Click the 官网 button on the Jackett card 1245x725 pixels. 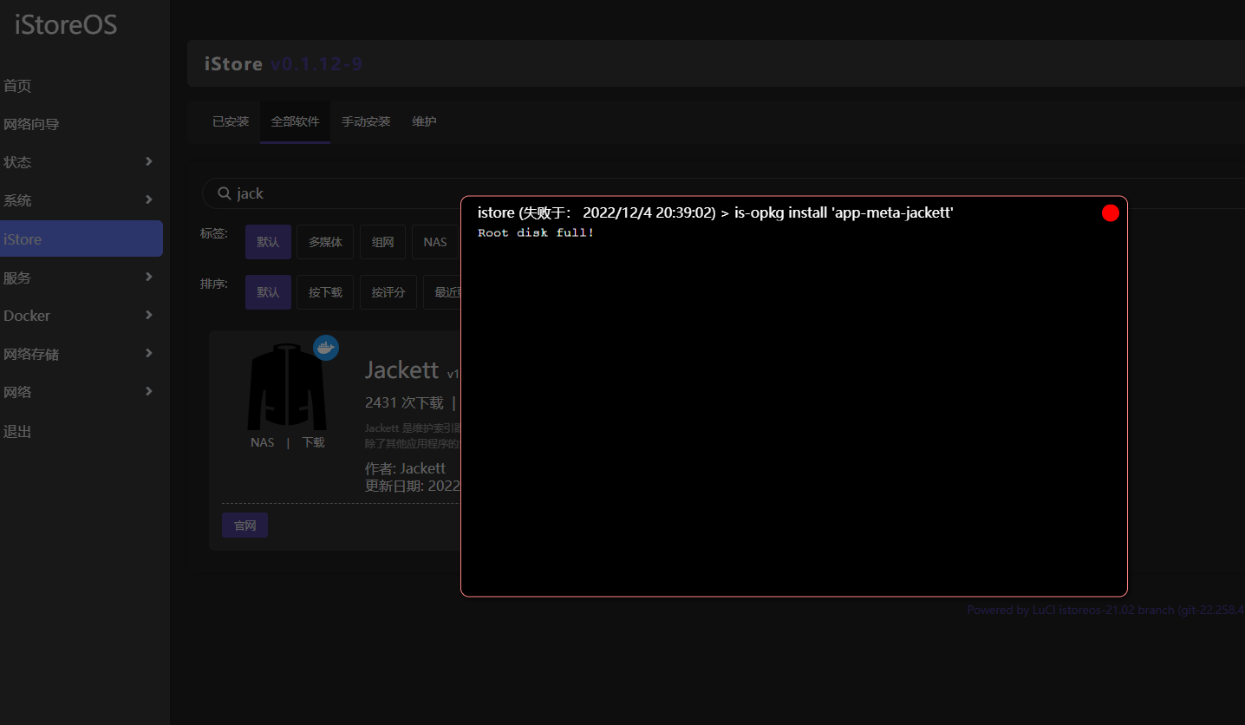point(244,525)
